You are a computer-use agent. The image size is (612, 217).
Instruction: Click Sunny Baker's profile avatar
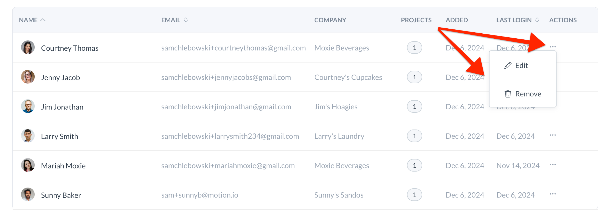pos(28,195)
